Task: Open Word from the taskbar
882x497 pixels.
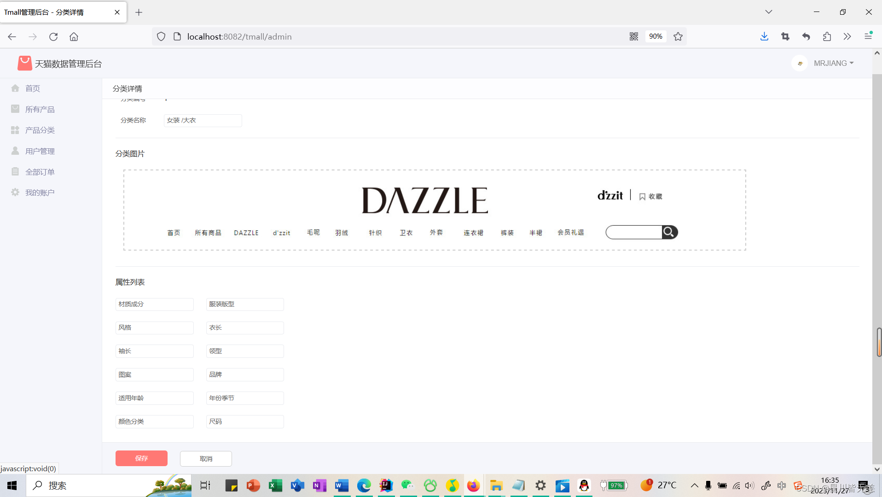Action: click(x=342, y=485)
